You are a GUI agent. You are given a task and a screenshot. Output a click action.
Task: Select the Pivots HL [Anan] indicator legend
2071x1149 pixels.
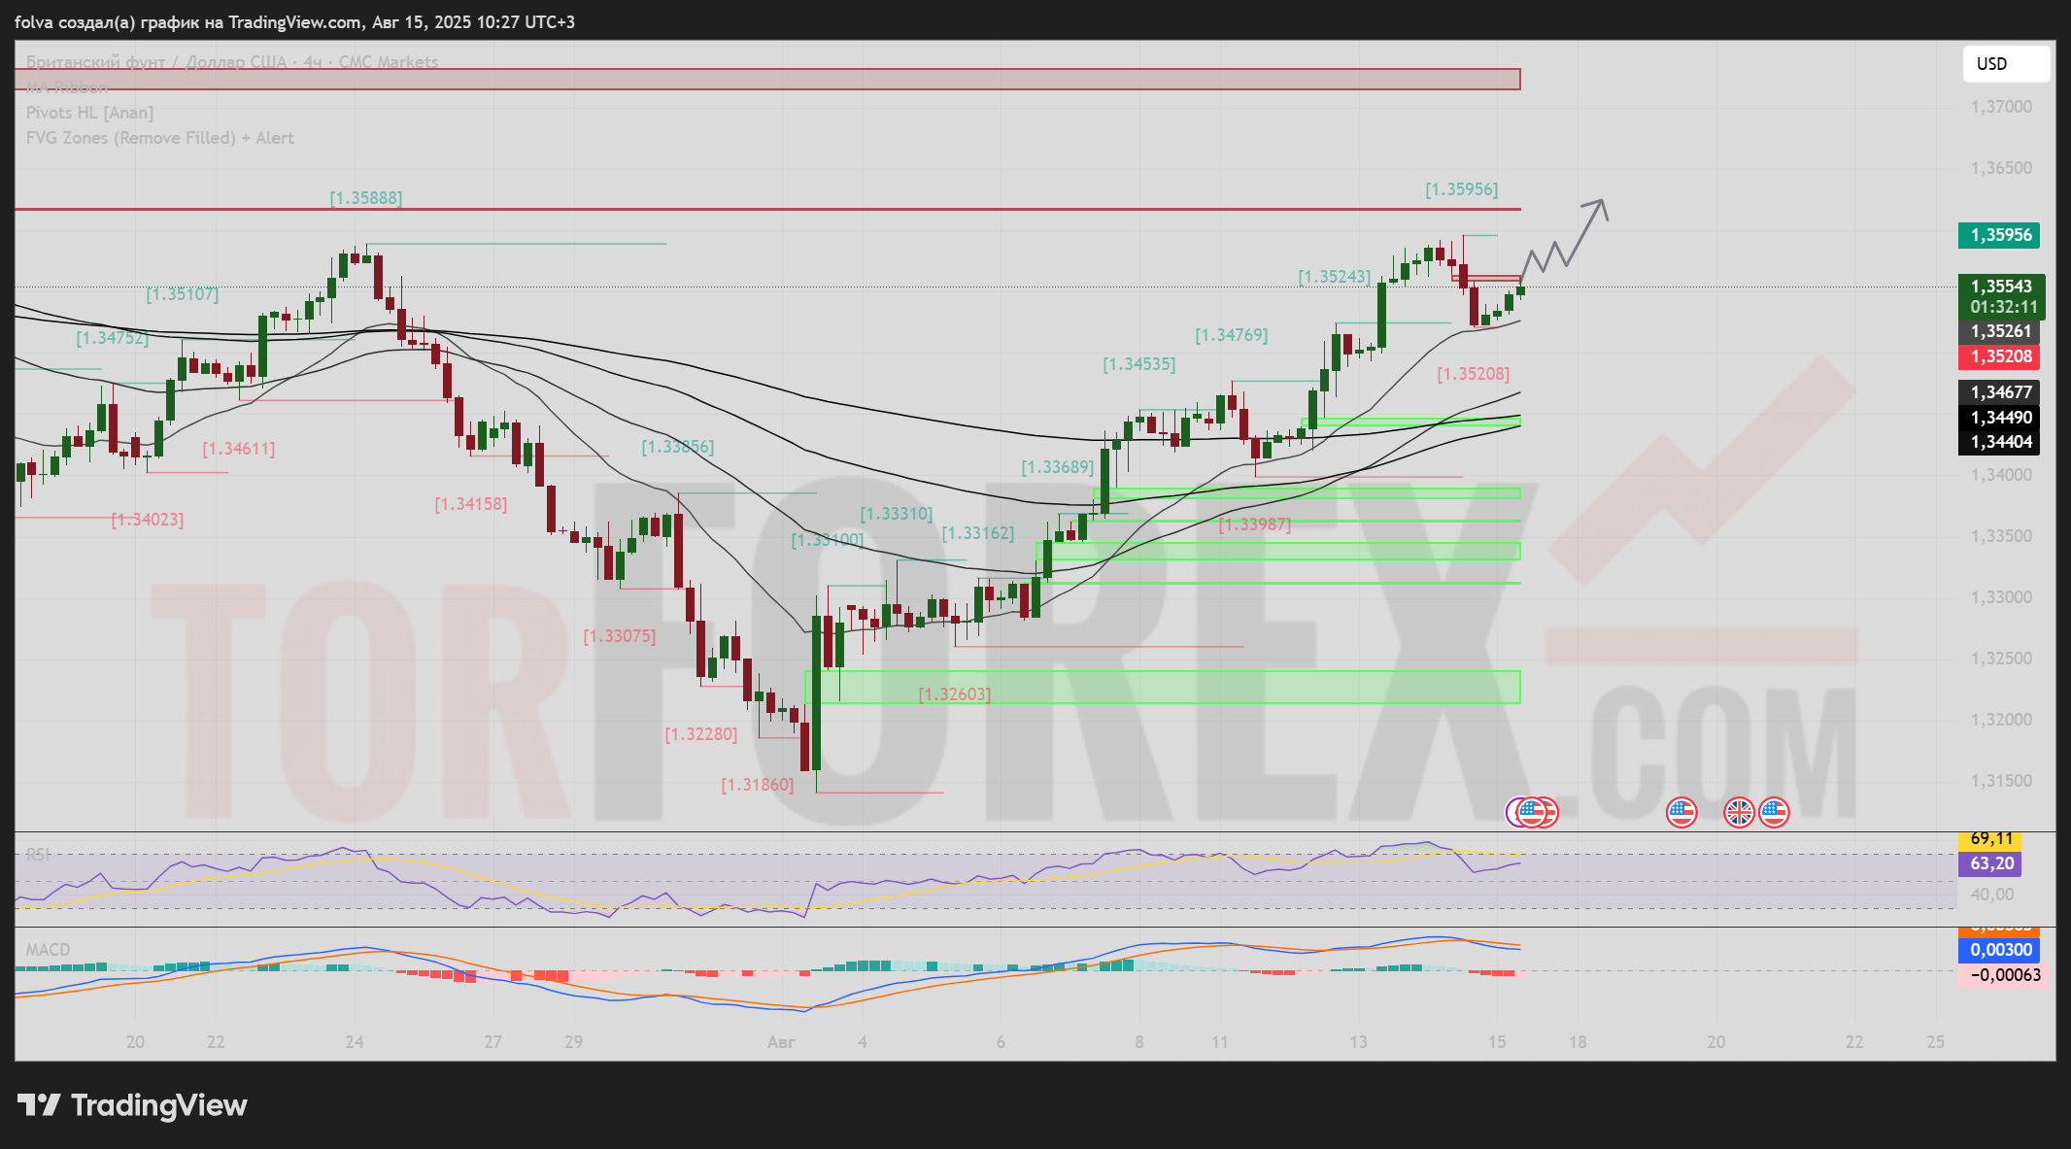(89, 113)
